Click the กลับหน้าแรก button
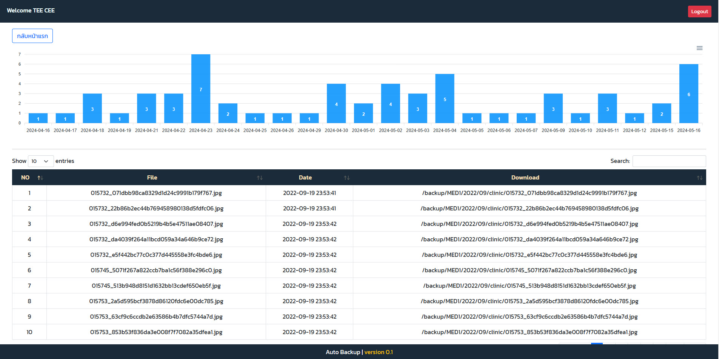The image size is (719, 359). [x=32, y=36]
